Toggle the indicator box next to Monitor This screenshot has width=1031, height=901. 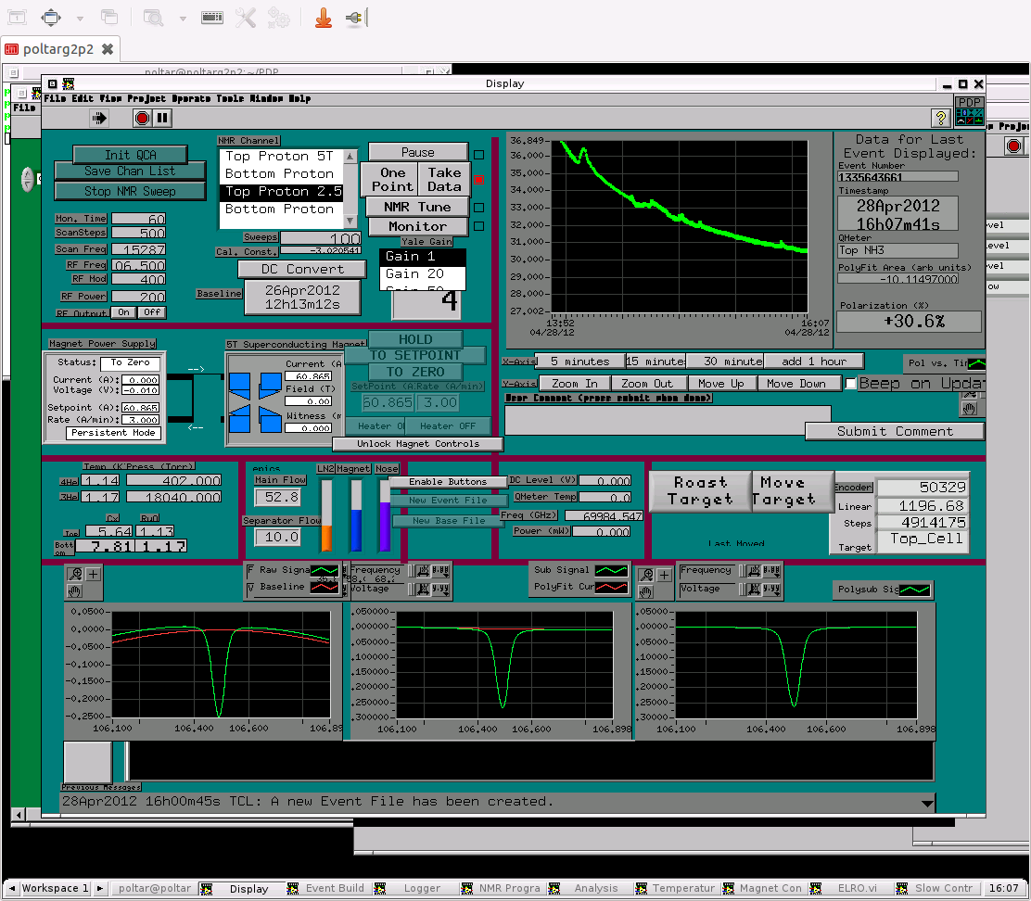[x=478, y=226]
